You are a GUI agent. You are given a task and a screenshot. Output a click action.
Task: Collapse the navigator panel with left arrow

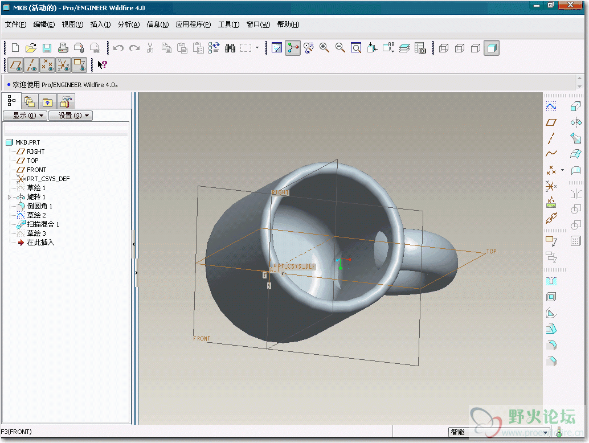133,244
